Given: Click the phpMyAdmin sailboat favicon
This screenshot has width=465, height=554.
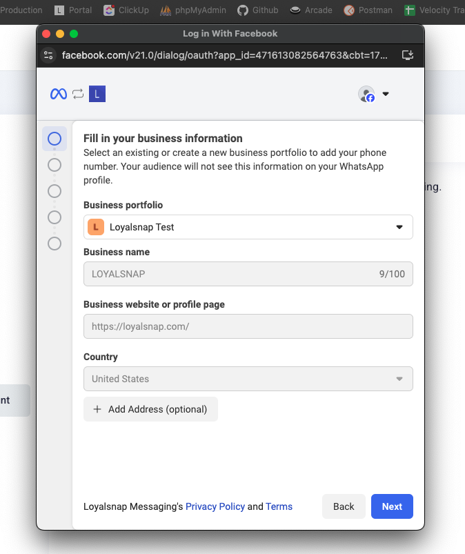Looking at the screenshot, I should click(x=166, y=10).
